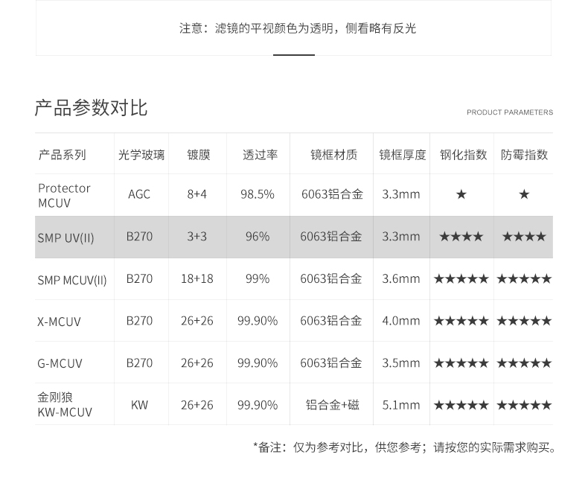
Task: Click 99.90% in the X-MCUV row
Action: [258, 321]
